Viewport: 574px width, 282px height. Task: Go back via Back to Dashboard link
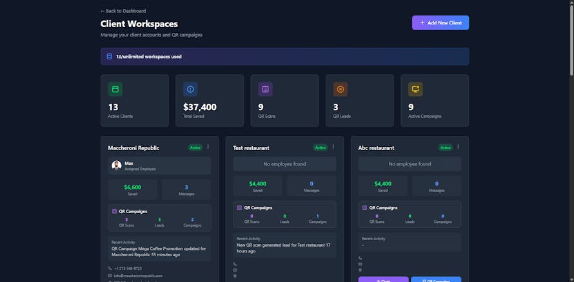[x=123, y=11]
